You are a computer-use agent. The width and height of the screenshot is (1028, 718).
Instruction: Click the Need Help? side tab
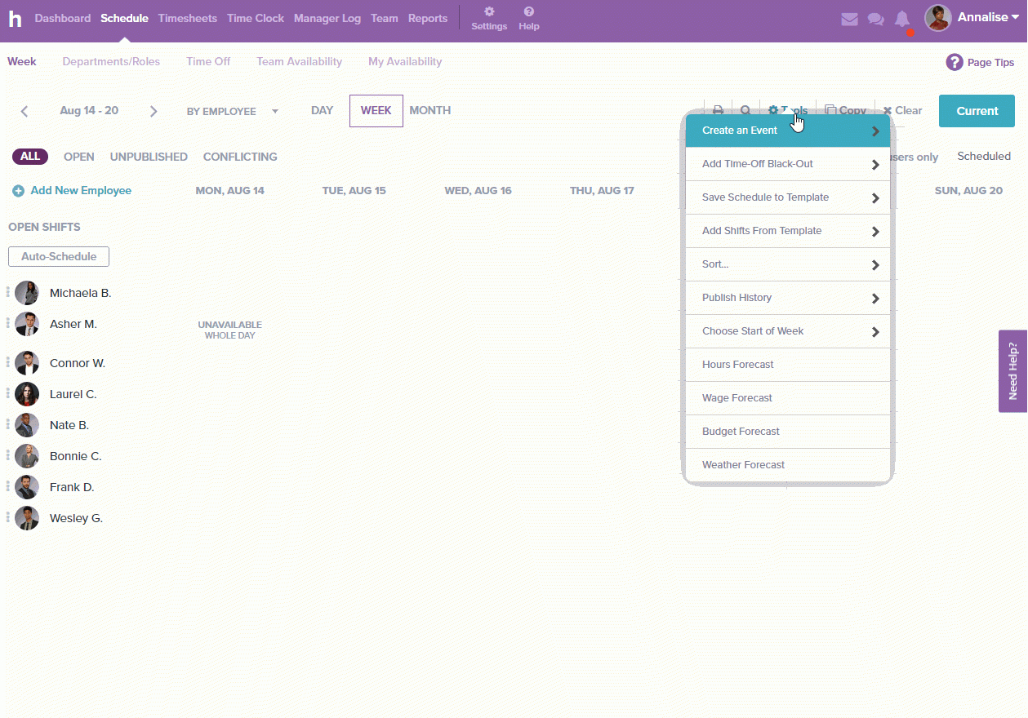pos(1012,371)
